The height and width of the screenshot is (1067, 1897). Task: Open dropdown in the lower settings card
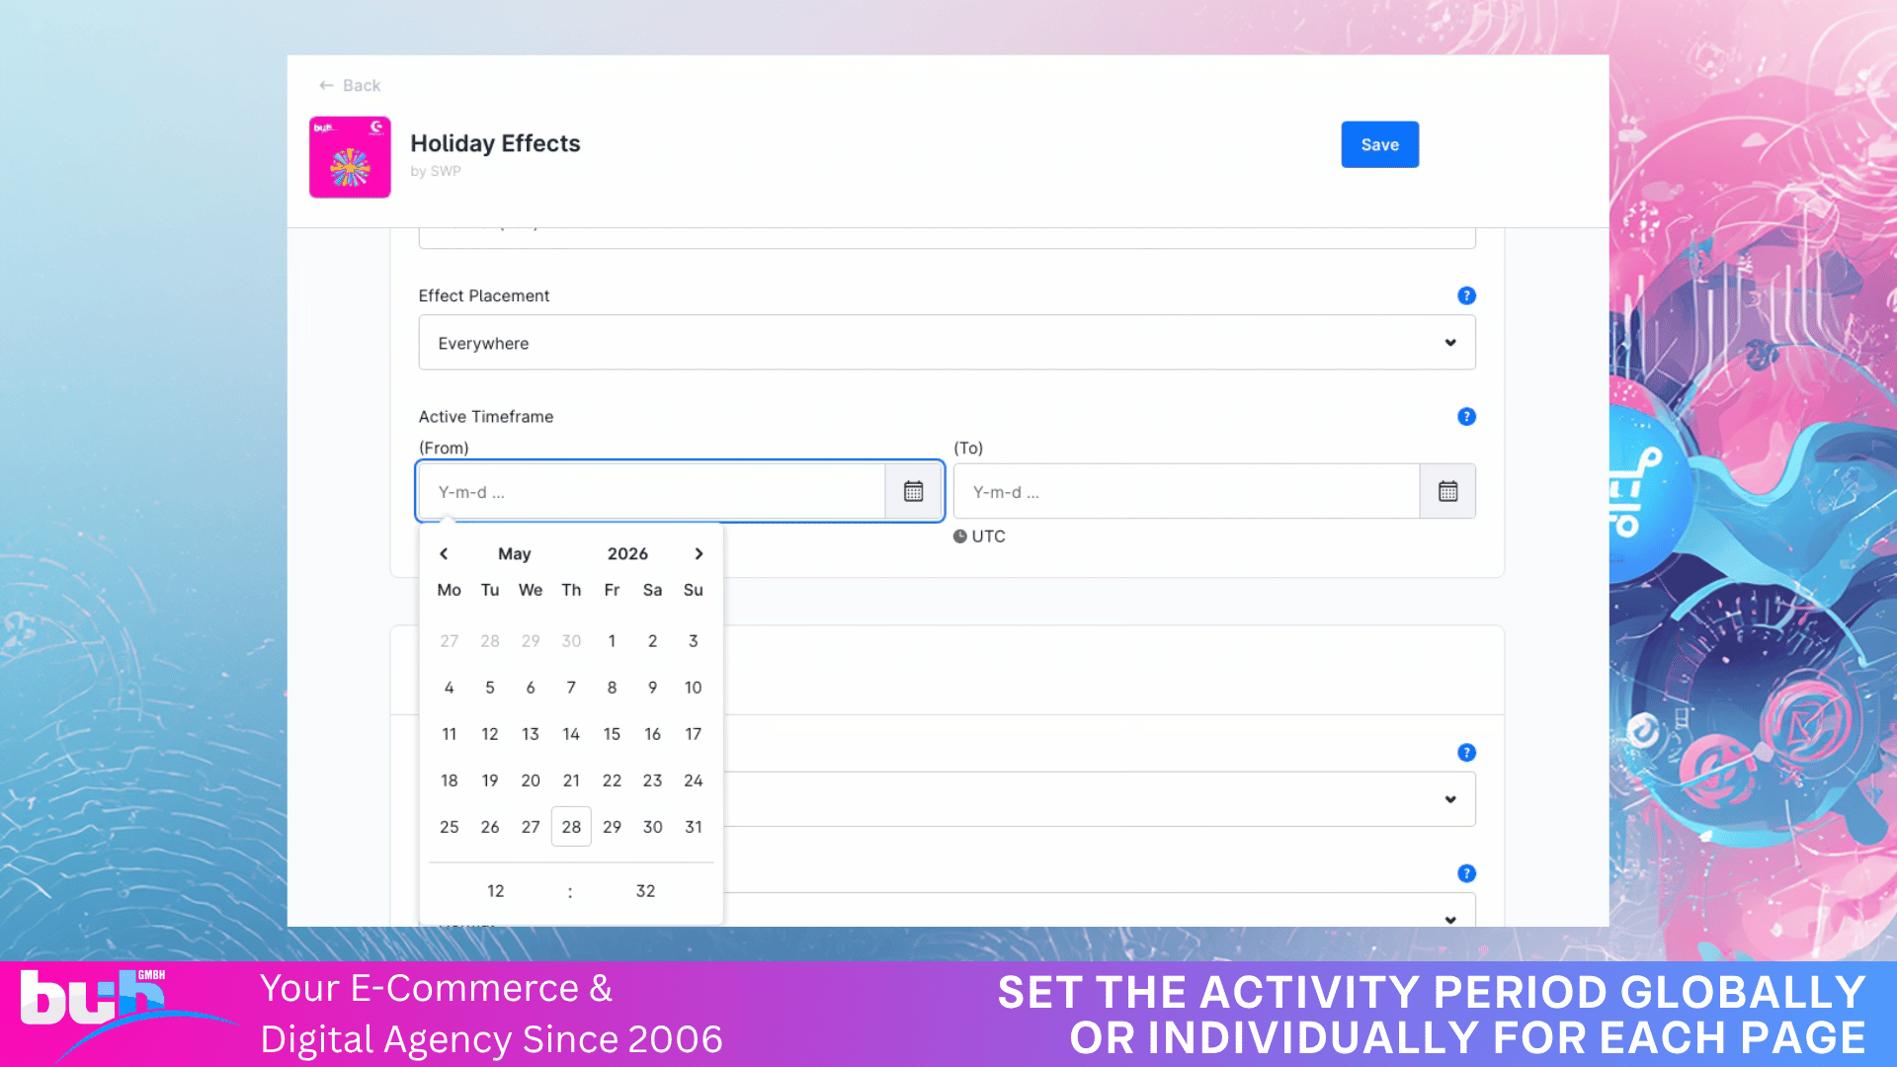(1099, 799)
